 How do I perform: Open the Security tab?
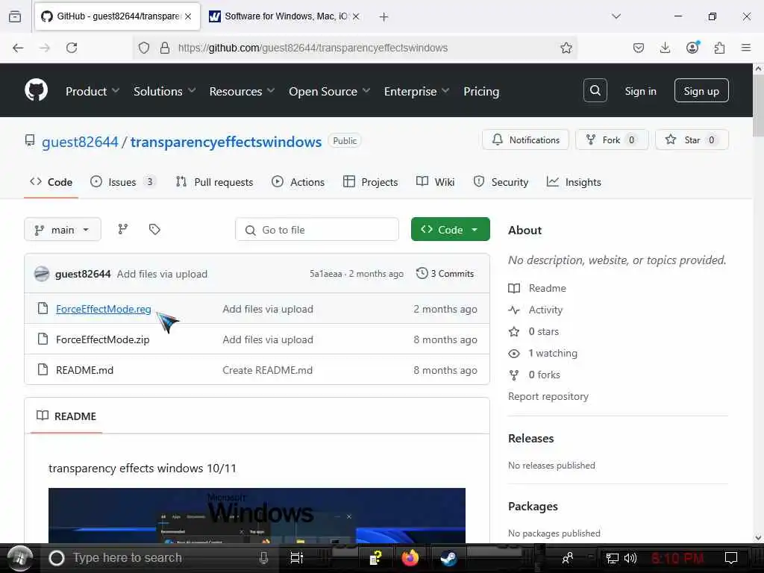501,182
